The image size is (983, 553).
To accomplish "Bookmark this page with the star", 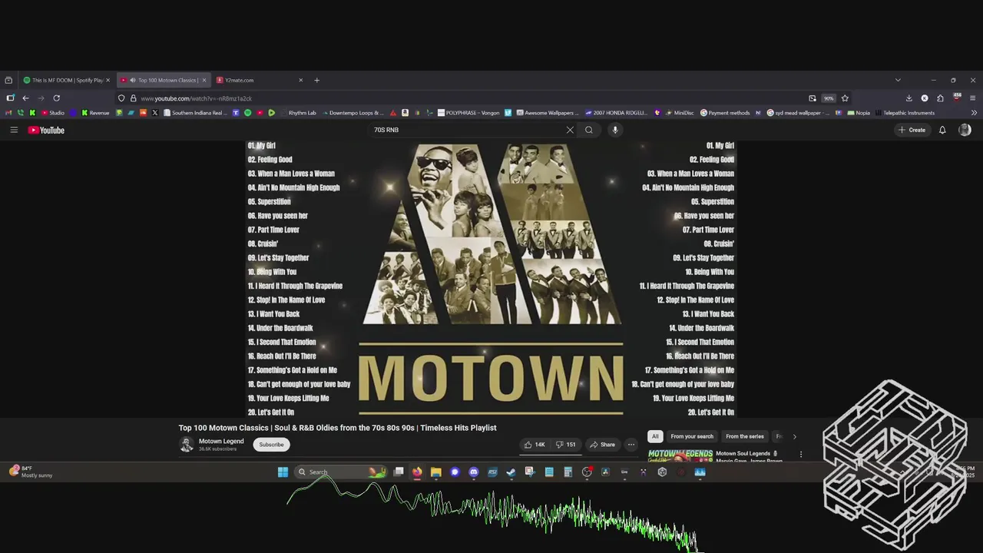I will coord(845,98).
